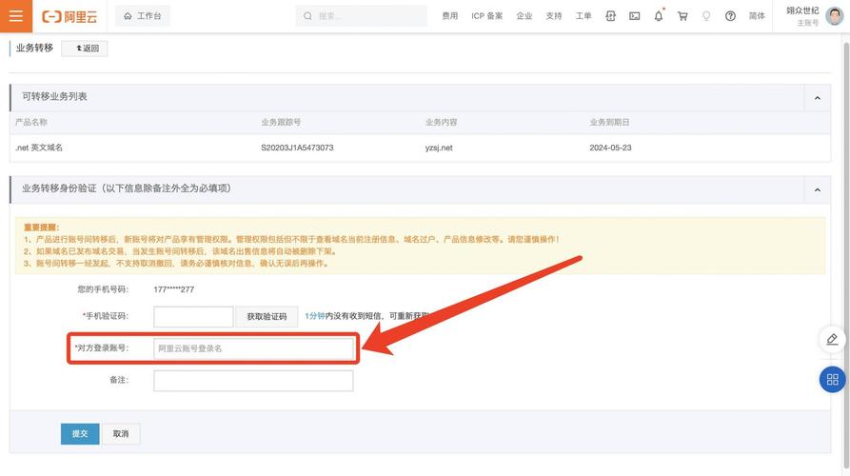850x476 pixels.
Task: Open the Cloud Shell terminal icon
Action: point(635,16)
